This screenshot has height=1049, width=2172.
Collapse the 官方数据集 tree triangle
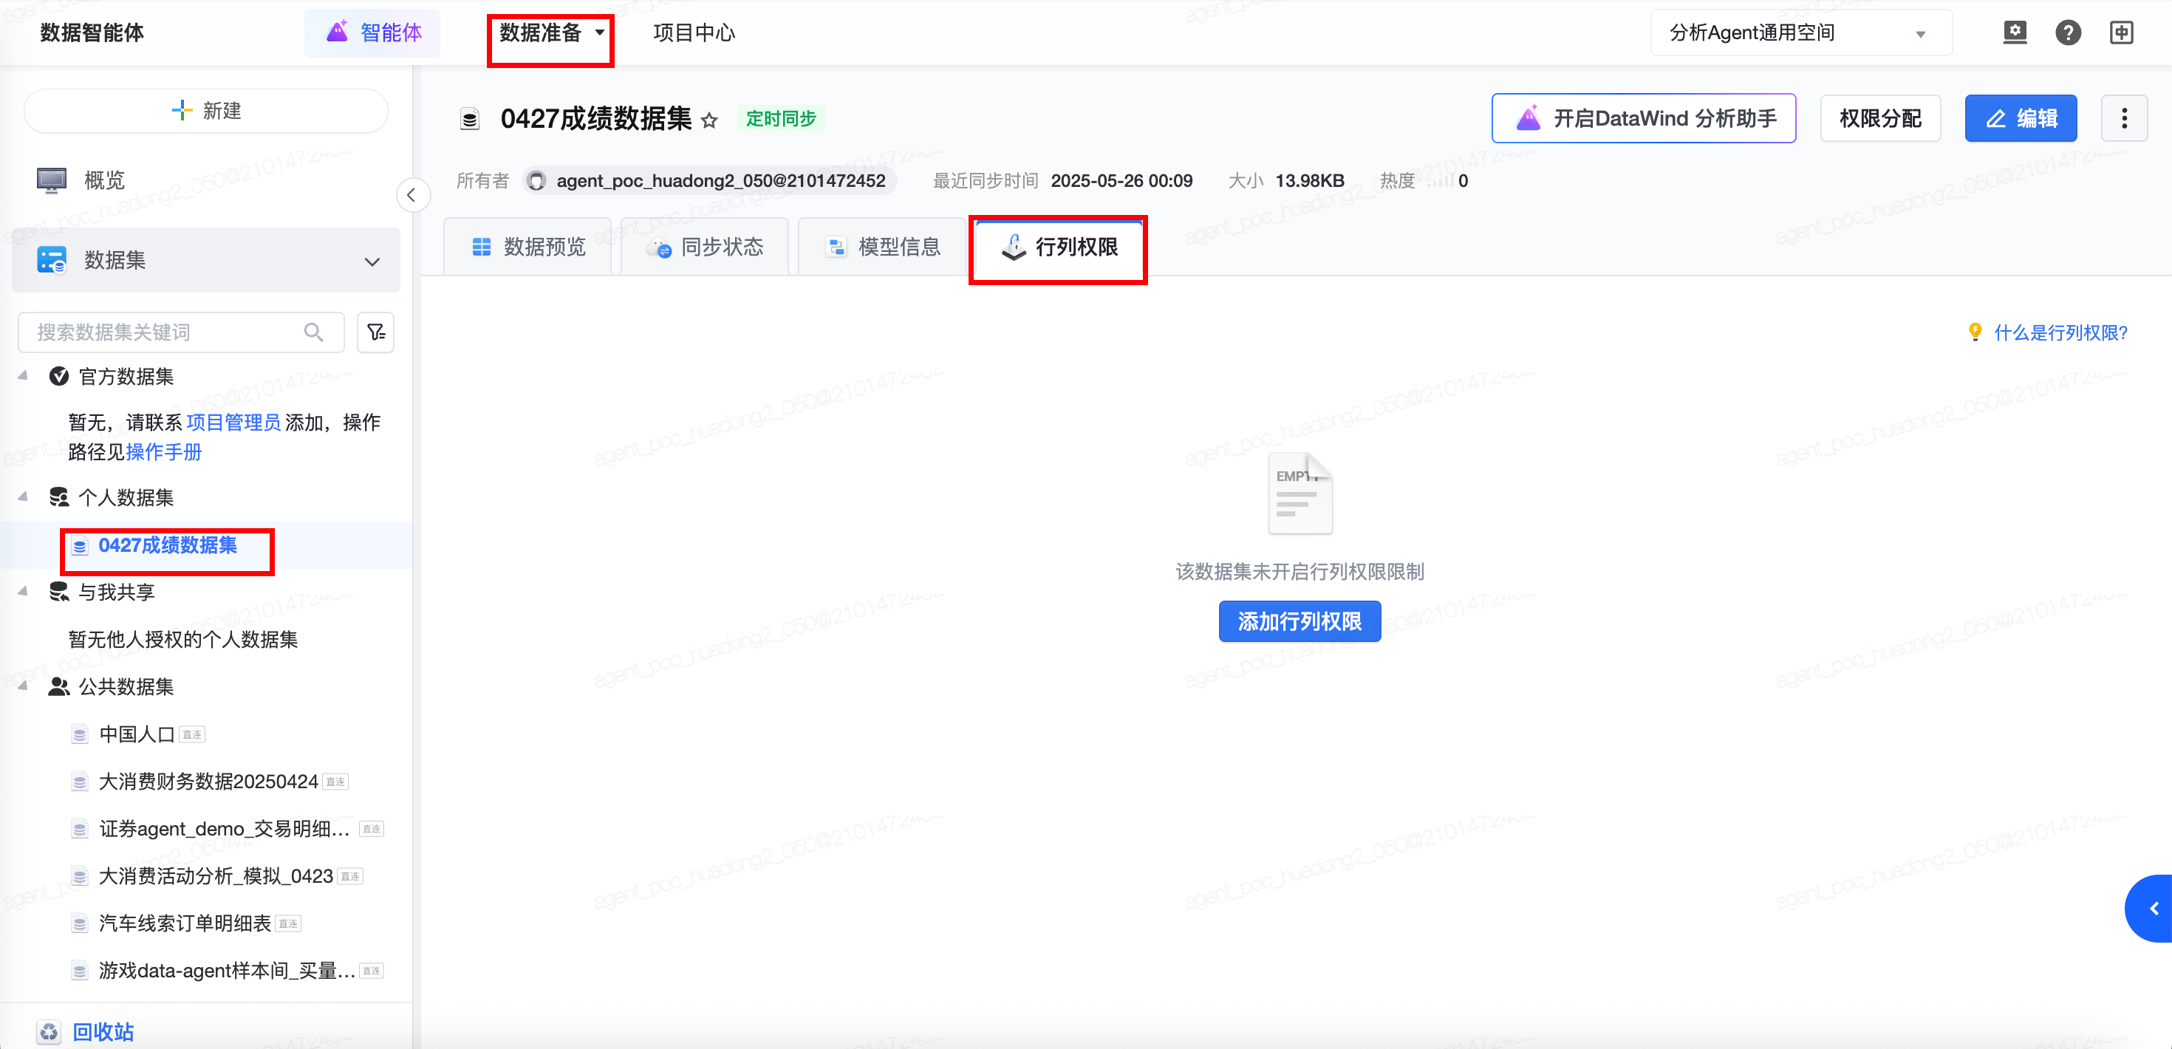24,376
